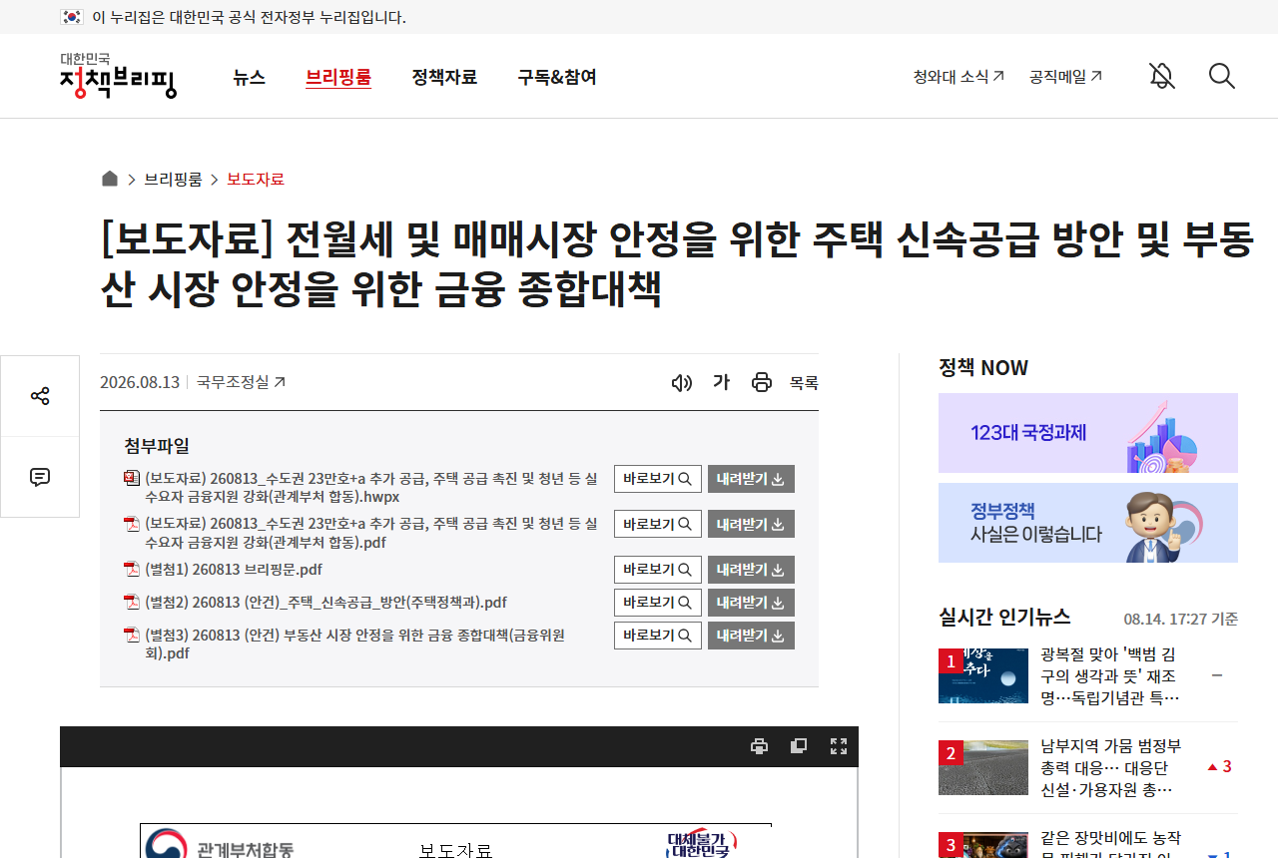The height and width of the screenshot is (858, 1278).
Task: Click 브리핑룸 in the breadcrumb
Action: tap(173, 180)
